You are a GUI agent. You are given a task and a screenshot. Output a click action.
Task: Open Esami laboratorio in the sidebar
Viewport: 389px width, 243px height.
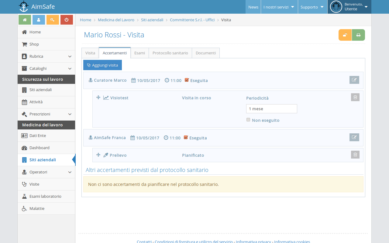[46, 197]
